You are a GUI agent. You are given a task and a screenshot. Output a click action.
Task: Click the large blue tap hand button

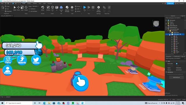pyautogui.click(x=81, y=83)
